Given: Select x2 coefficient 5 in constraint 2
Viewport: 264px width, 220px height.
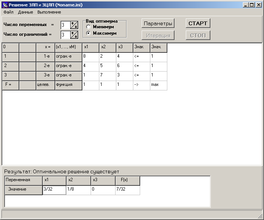Looking at the screenshot, I should (x=108, y=67).
